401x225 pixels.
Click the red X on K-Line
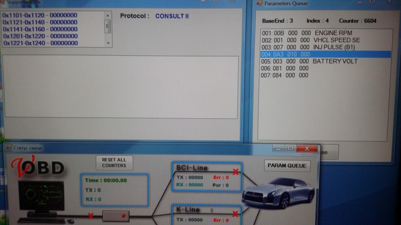click(235, 214)
